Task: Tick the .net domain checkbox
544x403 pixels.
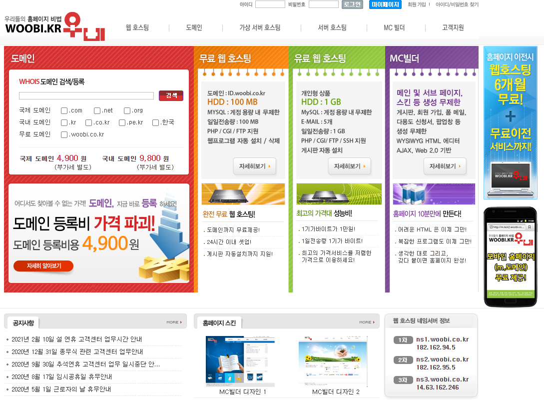Action: pos(97,110)
